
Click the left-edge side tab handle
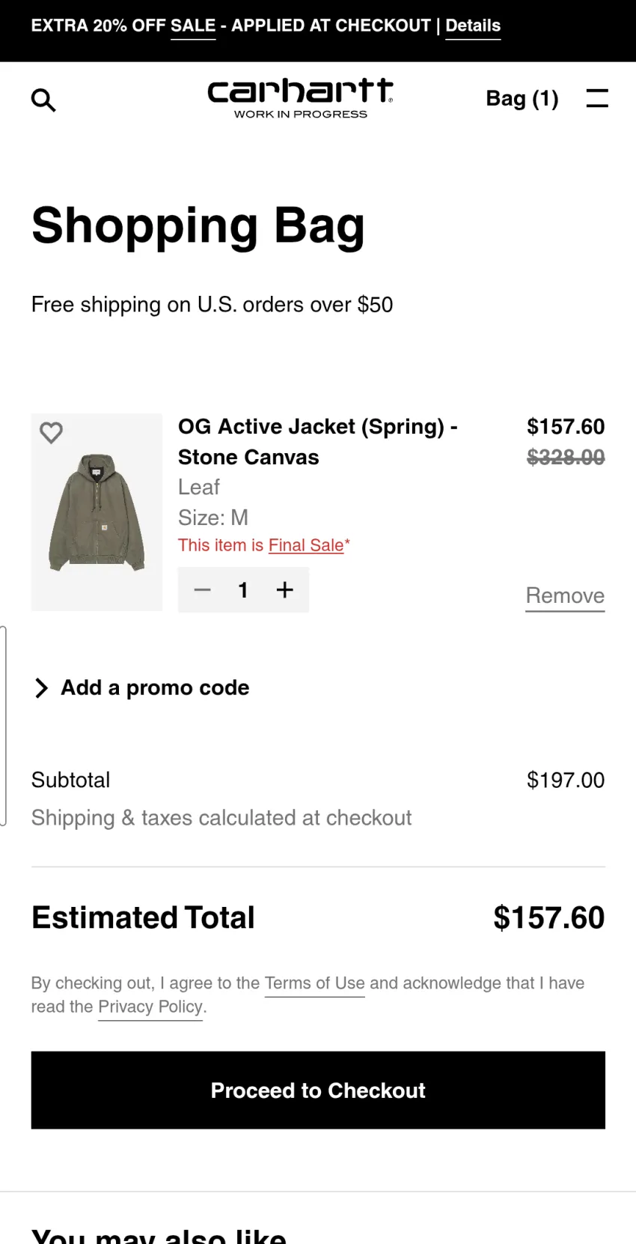pyautogui.click(x=3, y=726)
